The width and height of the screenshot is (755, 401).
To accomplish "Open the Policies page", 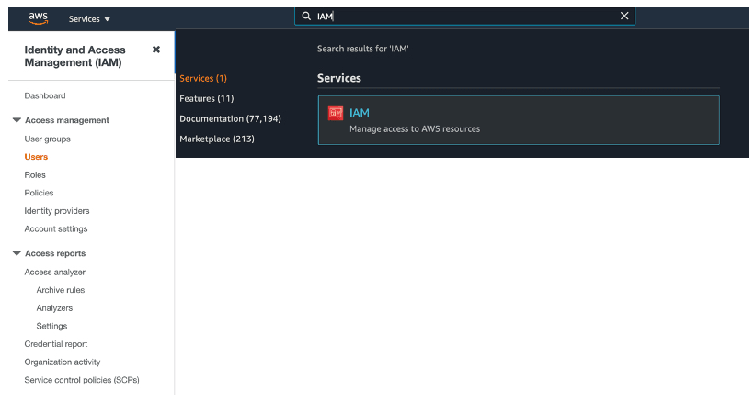I will pos(39,193).
